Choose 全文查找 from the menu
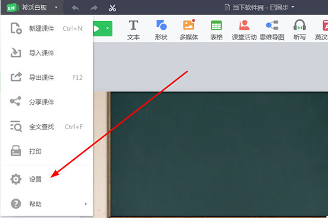 [x=47, y=127]
